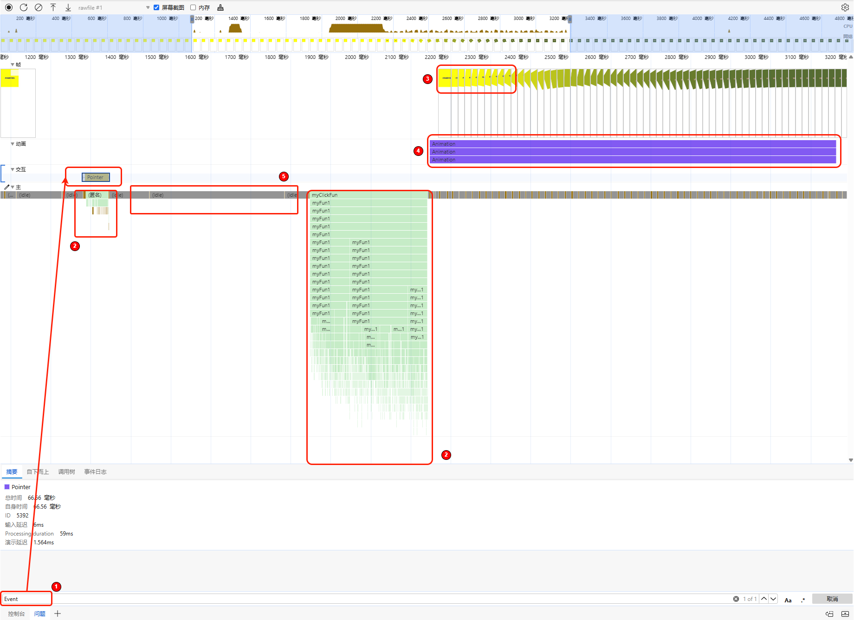854x620 pixels.
Task: Click the brown CPU activity block in overview
Action: coord(356,28)
